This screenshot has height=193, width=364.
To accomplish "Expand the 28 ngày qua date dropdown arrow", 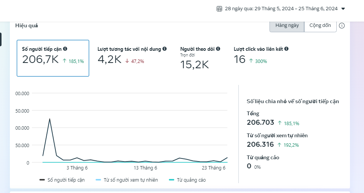I will pyautogui.click(x=343, y=9).
